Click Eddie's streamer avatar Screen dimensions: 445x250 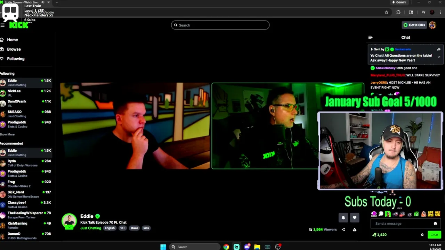(69, 222)
